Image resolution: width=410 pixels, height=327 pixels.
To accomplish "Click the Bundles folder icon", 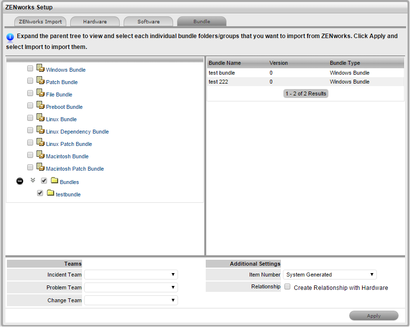I will [x=54, y=181].
